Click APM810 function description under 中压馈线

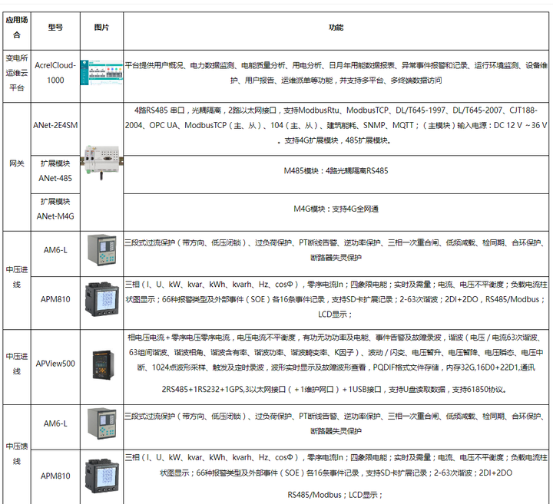click(x=336, y=476)
